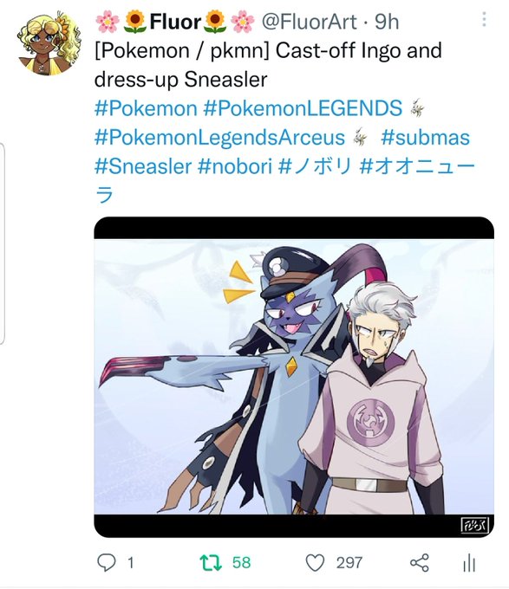
Task: Open the #PokemonLegendsArceus hashtag
Action: (219, 137)
